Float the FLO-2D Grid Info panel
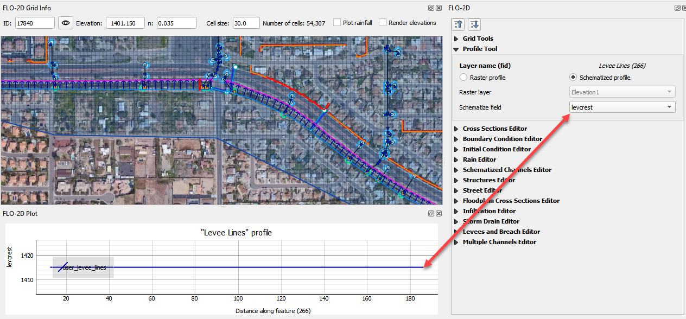The image size is (686, 319). (x=431, y=8)
